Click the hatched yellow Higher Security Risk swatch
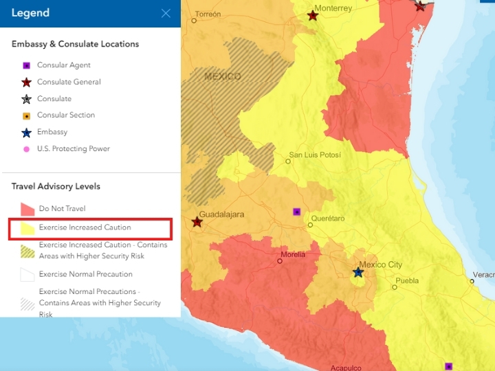Screen dimensions: 495x371 coord(27,251)
